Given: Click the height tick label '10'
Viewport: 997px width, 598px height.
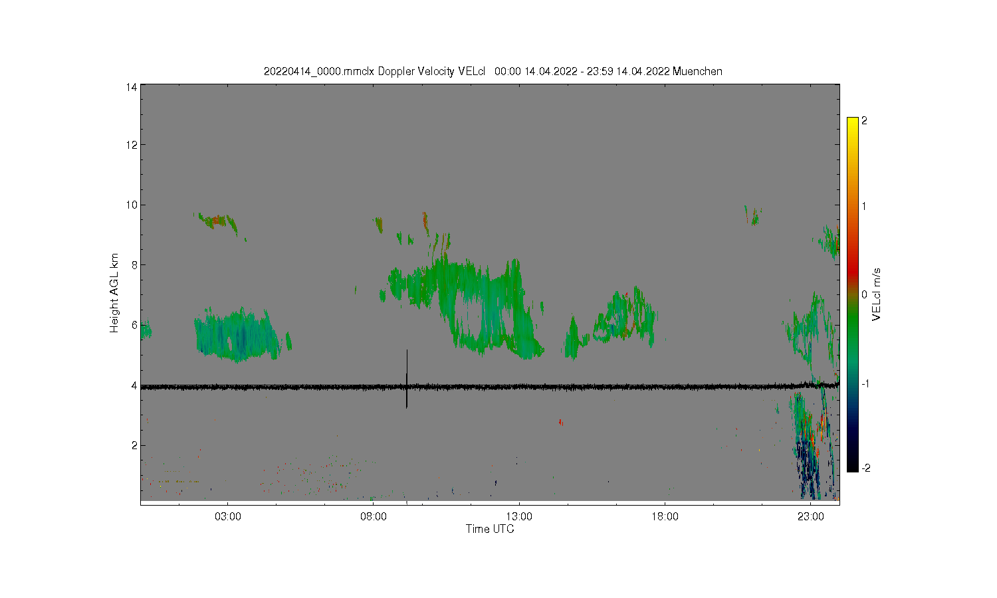Looking at the screenshot, I should point(132,205).
